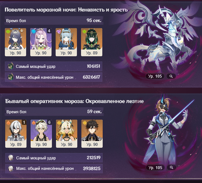Select the green-haired level 89 character card
The width and height of the screenshot is (202, 183).
tap(91, 42)
